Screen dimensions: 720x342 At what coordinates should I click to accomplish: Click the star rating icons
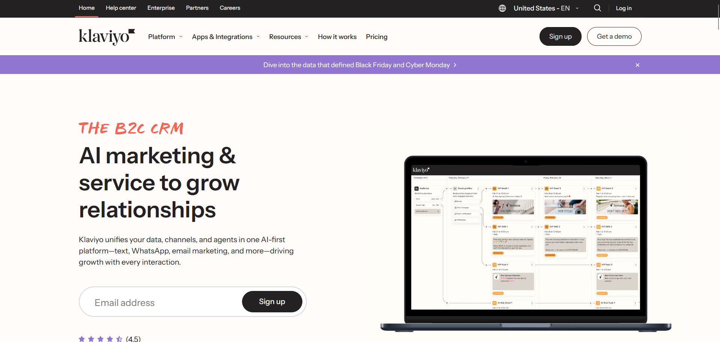coord(101,339)
